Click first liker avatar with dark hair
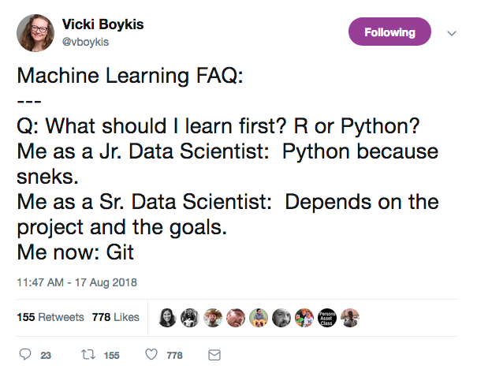 (x=167, y=318)
